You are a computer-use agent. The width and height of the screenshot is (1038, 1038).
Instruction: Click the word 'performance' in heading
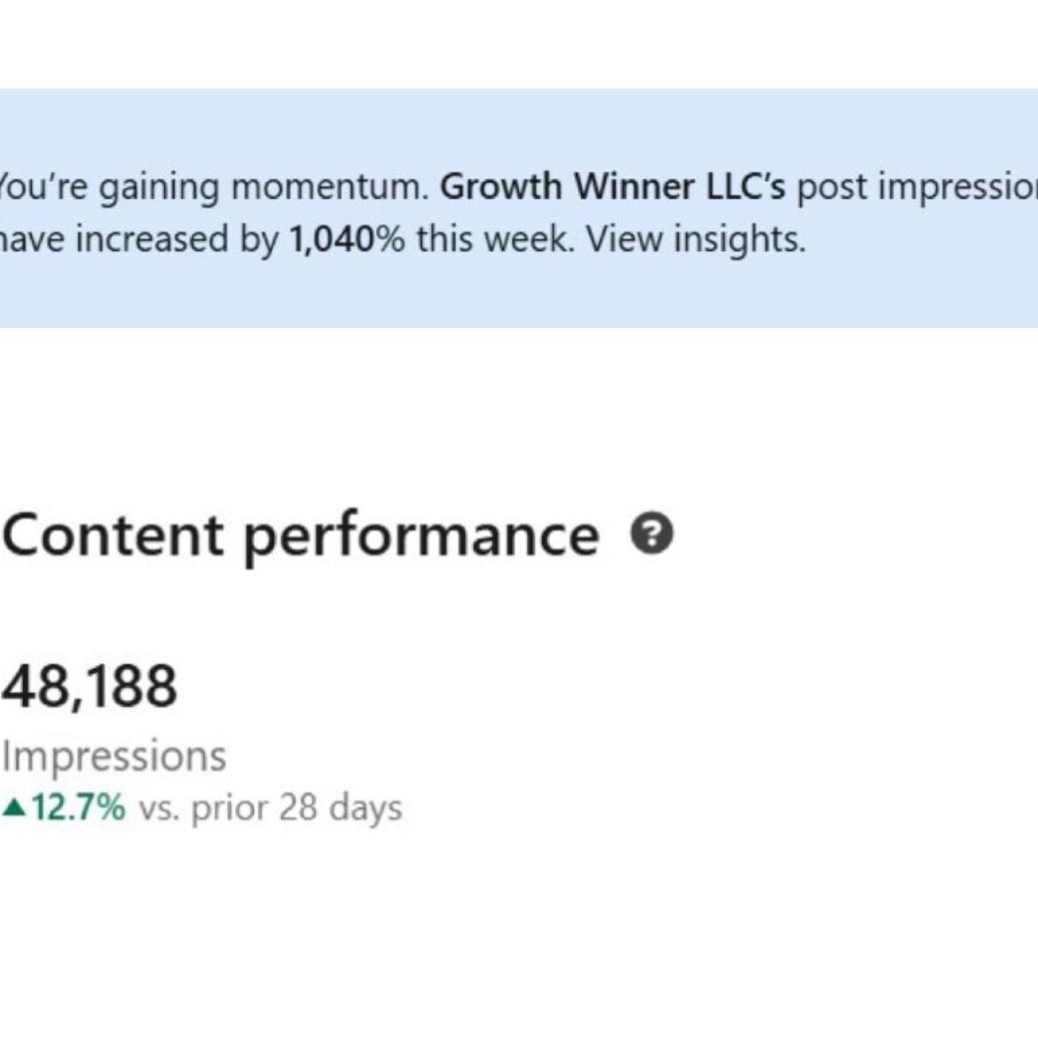point(421,535)
